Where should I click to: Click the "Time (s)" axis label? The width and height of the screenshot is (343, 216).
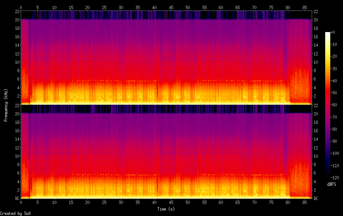click(166, 209)
